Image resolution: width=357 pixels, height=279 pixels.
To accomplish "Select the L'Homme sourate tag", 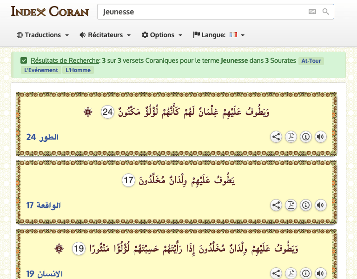I will tap(78, 70).
